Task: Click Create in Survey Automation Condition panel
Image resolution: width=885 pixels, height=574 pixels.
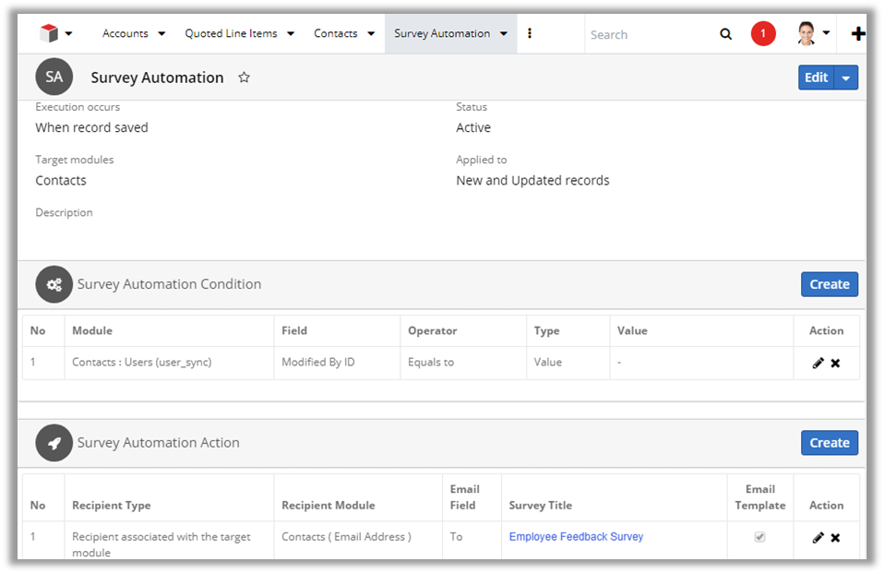Action: (x=829, y=284)
